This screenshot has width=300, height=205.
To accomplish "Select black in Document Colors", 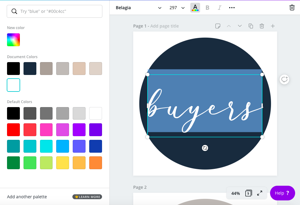I will coord(13,69).
